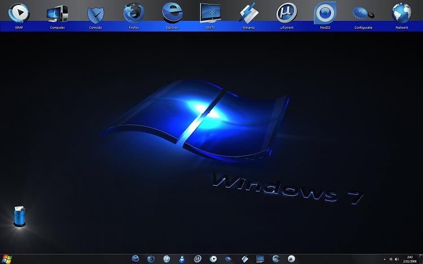The height and width of the screenshot is (264, 423).
Task: Open the volume speaker tray icon
Action: point(396,259)
